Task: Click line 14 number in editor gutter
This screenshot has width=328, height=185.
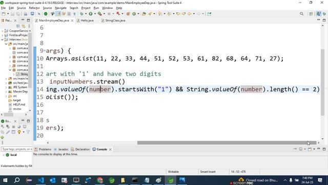Action: (40, 89)
